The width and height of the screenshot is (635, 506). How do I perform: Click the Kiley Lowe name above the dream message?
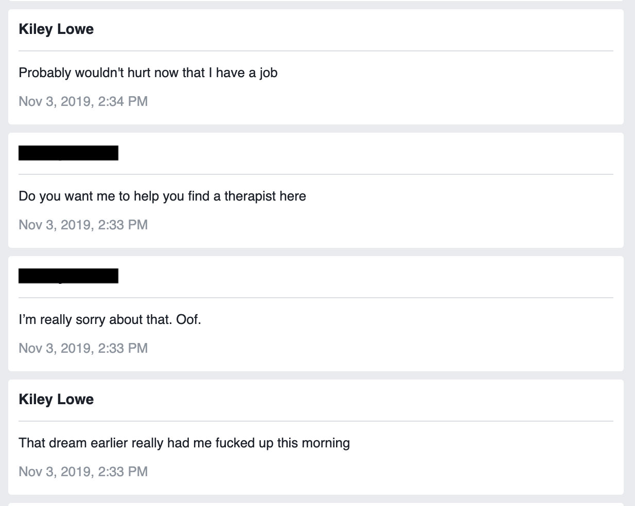[56, 400]
